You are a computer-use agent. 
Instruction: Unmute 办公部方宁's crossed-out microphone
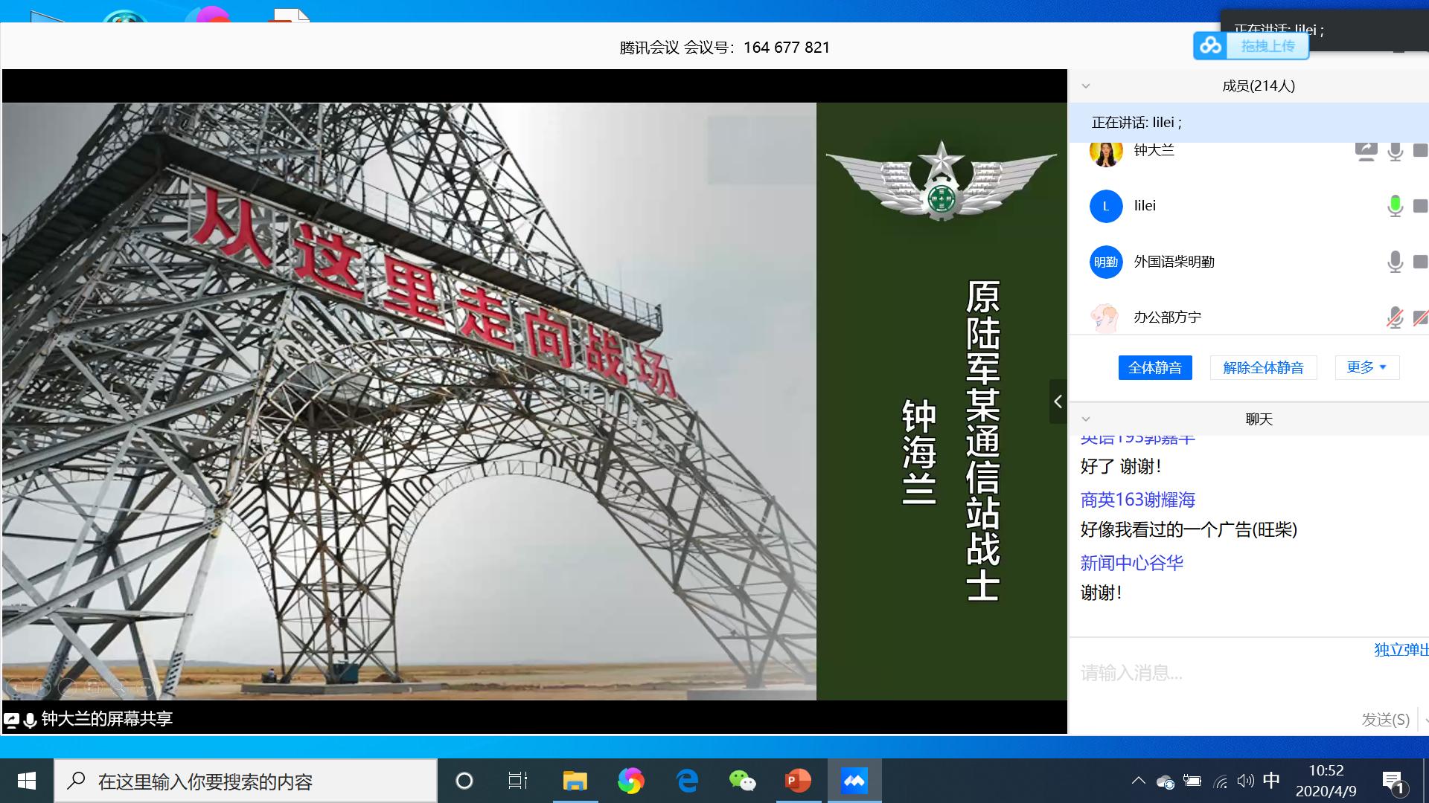tap(1395, 318)
